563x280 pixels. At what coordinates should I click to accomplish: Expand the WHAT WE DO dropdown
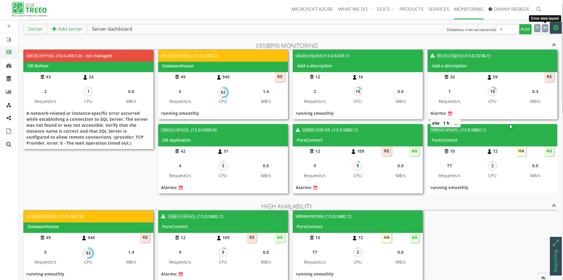pyautogui.click(x=353, y=9)
